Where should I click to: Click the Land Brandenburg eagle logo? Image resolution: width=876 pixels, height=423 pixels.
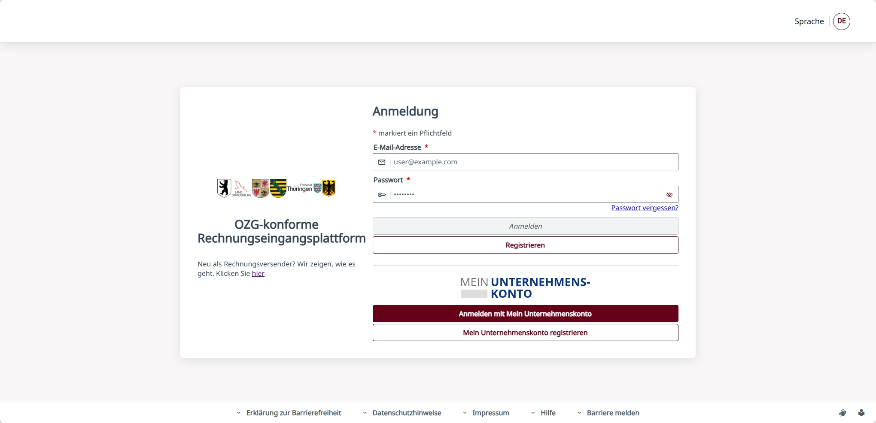click(241, 188)
